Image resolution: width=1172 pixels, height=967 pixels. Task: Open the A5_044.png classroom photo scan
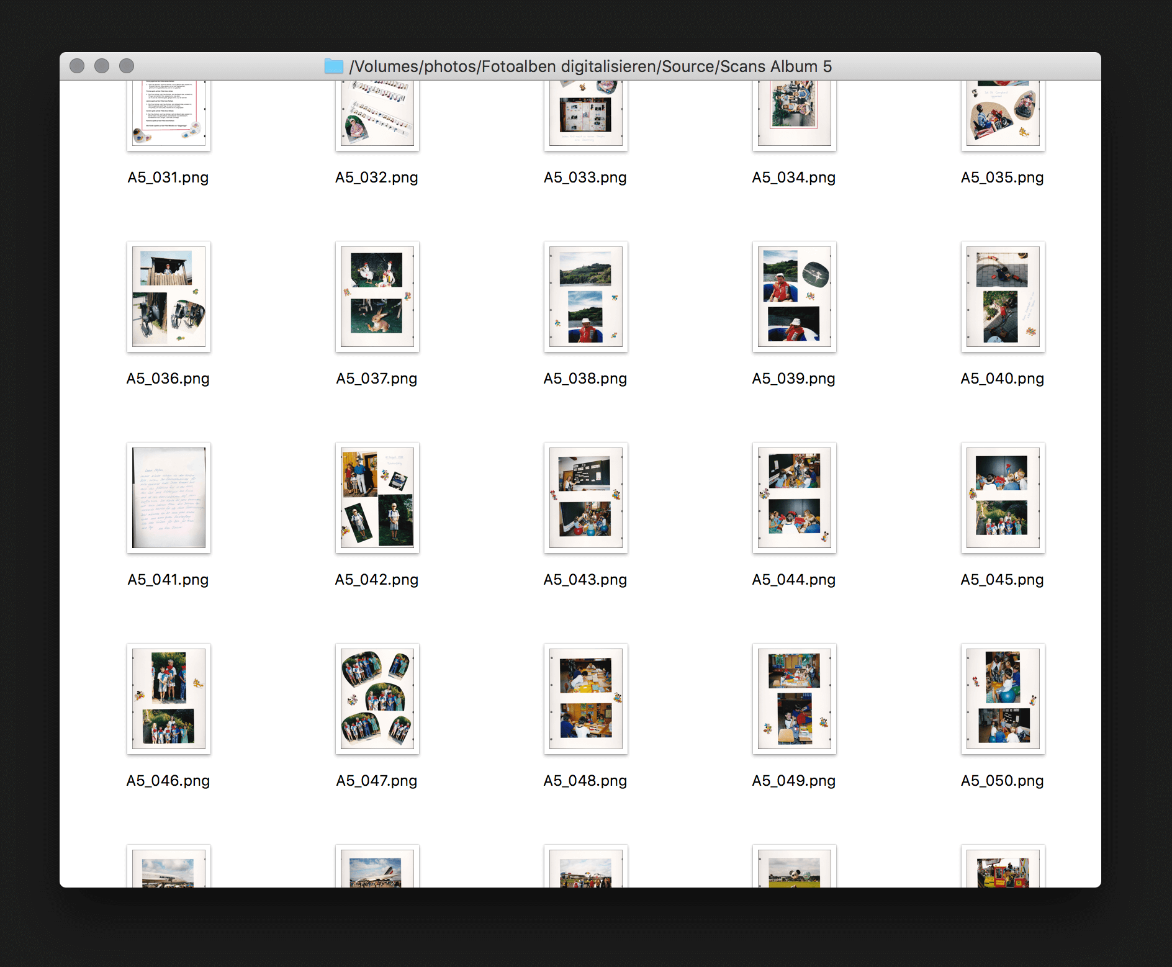click(x=794, y=498)
